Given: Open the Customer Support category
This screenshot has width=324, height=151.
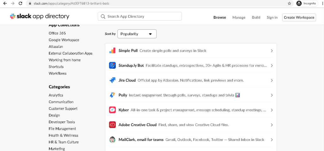Looking at the screenshot, I should (63, 108).
